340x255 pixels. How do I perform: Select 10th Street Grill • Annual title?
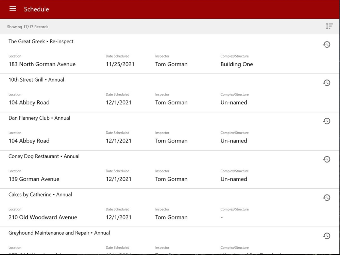[36, 80]
